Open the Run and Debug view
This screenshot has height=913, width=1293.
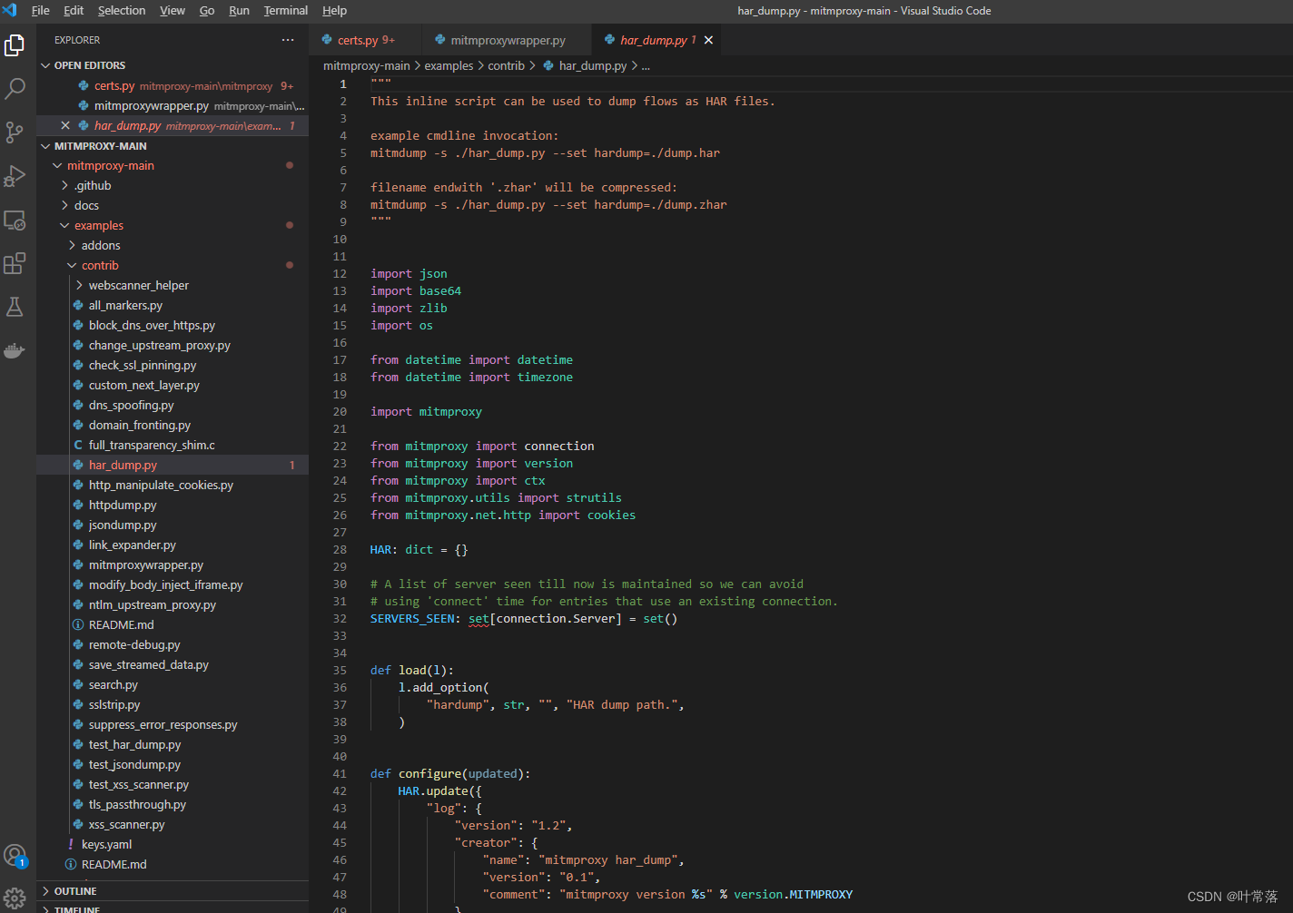pyautogui.click(x=15, y=175)
